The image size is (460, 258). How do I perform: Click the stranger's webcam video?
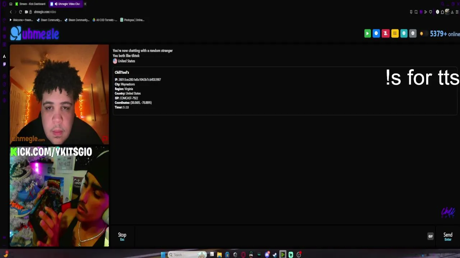[x=59, y=94]
